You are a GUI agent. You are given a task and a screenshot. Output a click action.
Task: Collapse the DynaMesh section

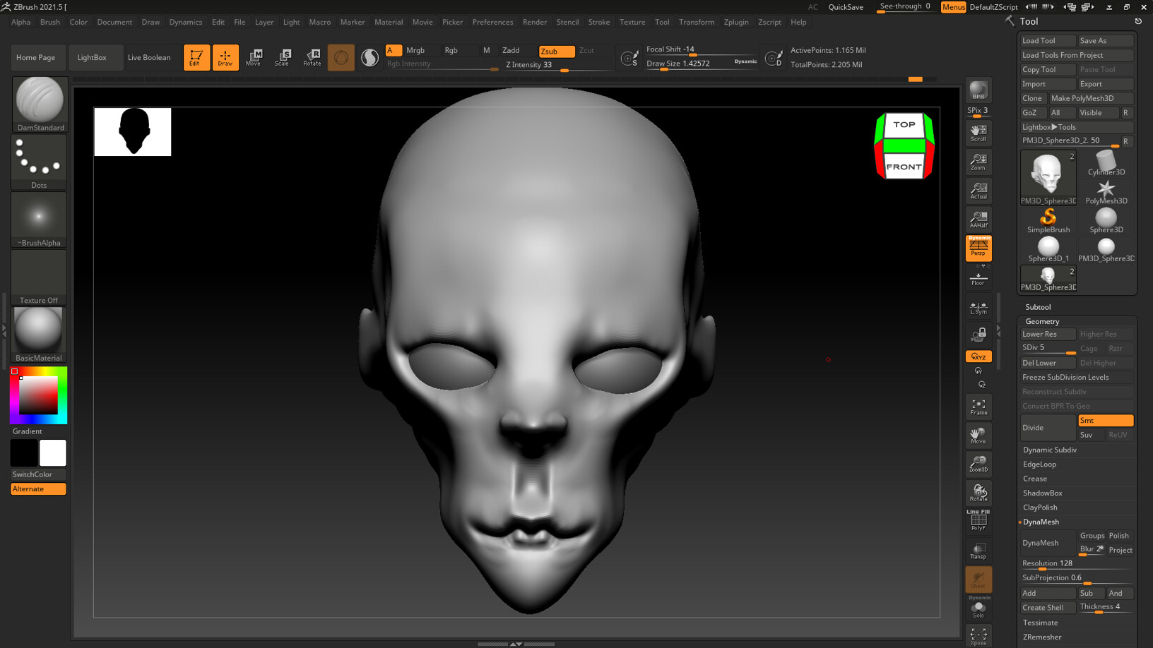pos(1041,522)
